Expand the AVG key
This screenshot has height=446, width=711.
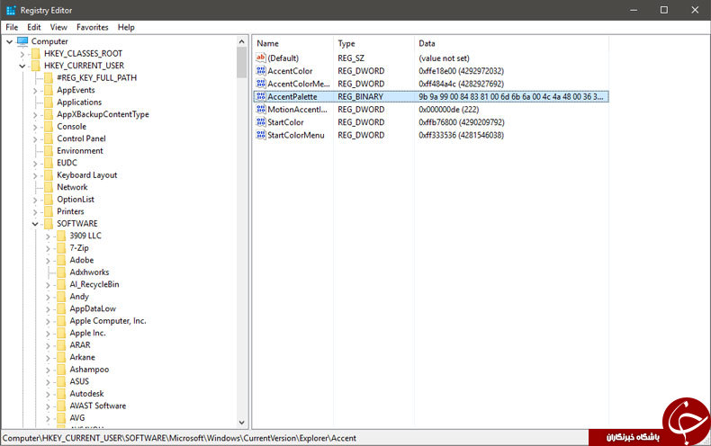tap(48, 418)
